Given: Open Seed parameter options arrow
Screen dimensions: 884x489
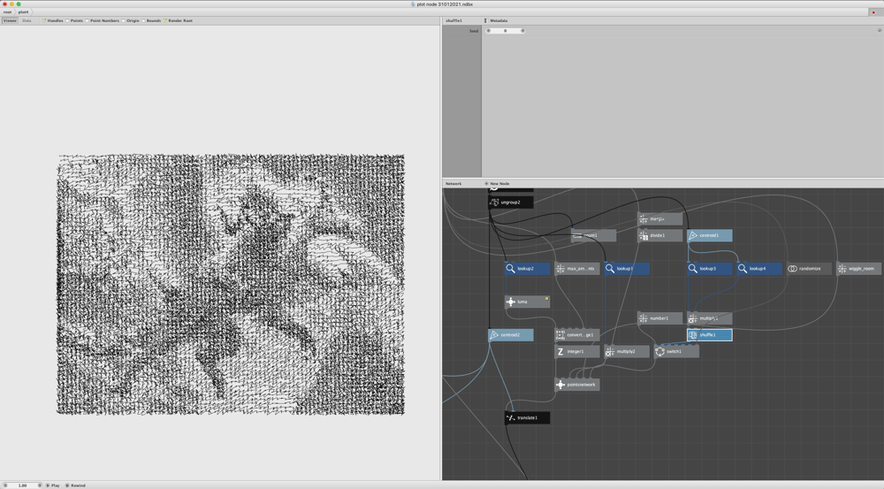Looking at the screenshot, I should (x=879, y=30).
